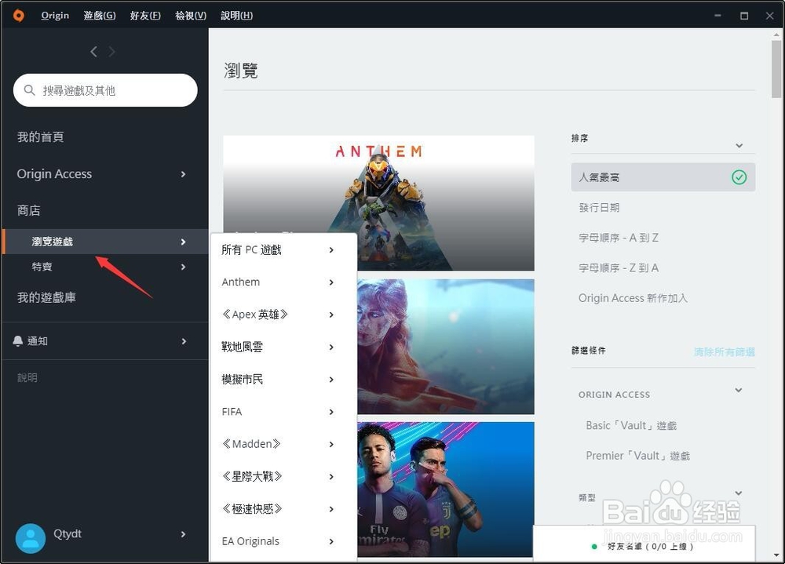Screen dimensions: 785x564
Task: Click the vertical scrollbar thumb
Action: tap(776, 69)
